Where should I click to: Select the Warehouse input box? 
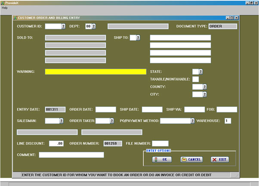[x=227, y=121]
